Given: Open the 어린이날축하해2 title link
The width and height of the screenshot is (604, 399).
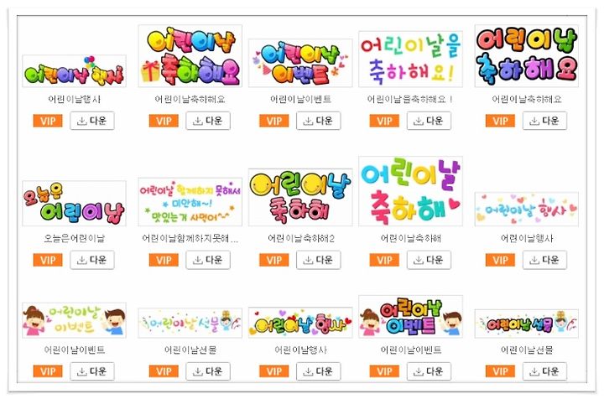Looking at the screenshot, I should pyautogui.click(x=301, y=239).
